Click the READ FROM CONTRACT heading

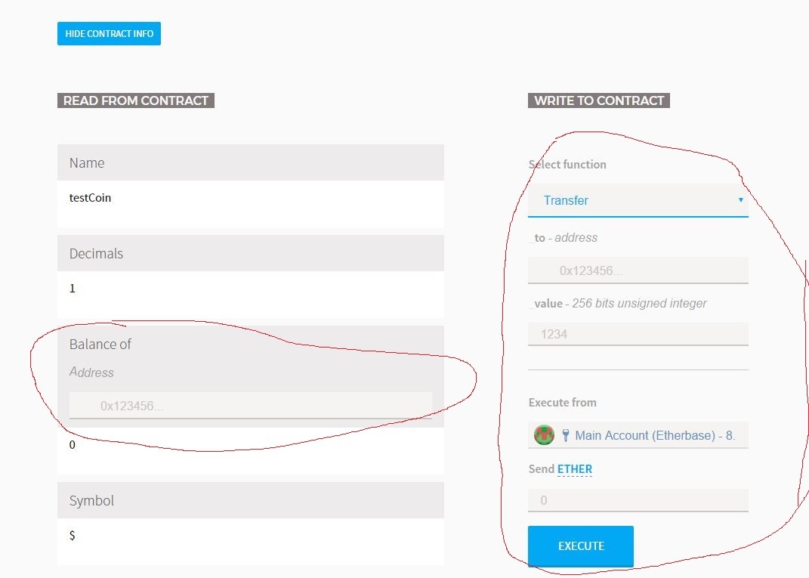point(136,100)
